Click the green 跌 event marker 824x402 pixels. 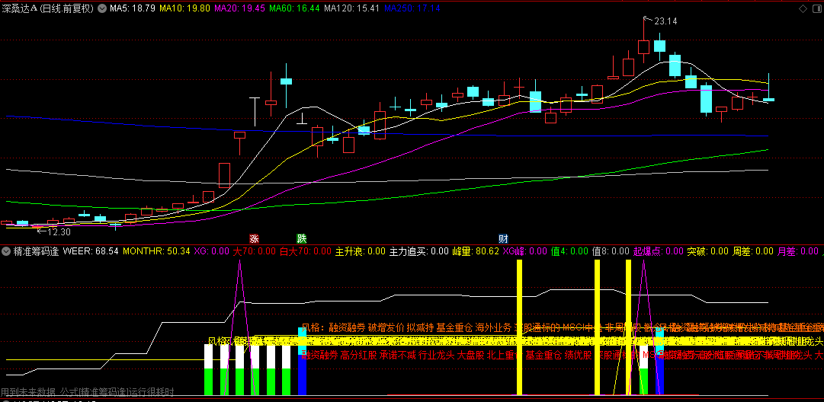point(301,239)
